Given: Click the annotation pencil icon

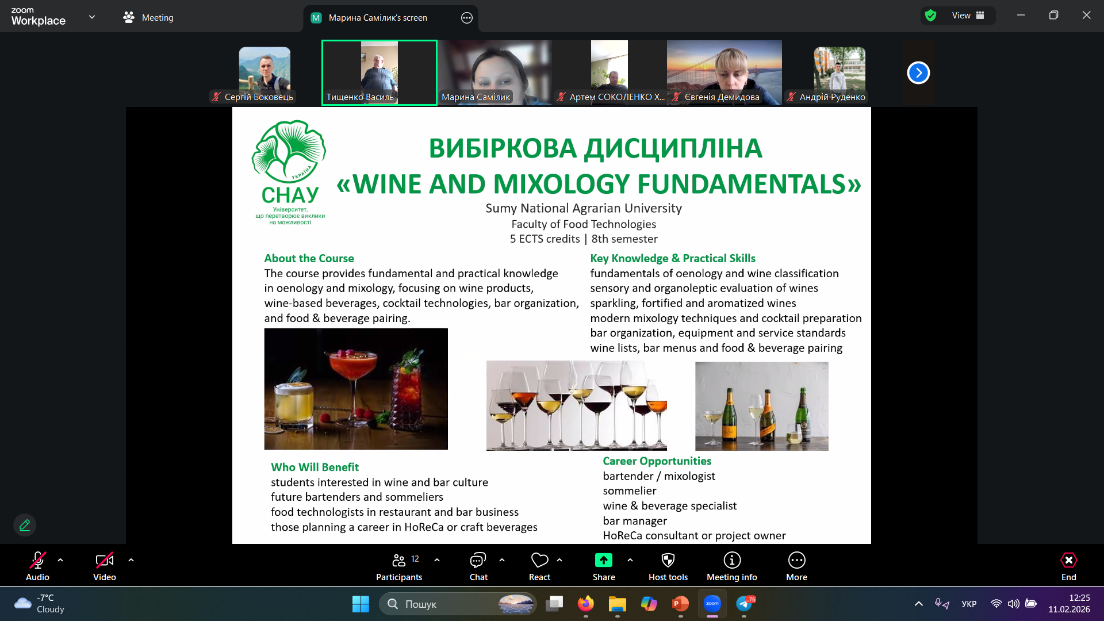Looking at the screenshot, I should 25,525.
